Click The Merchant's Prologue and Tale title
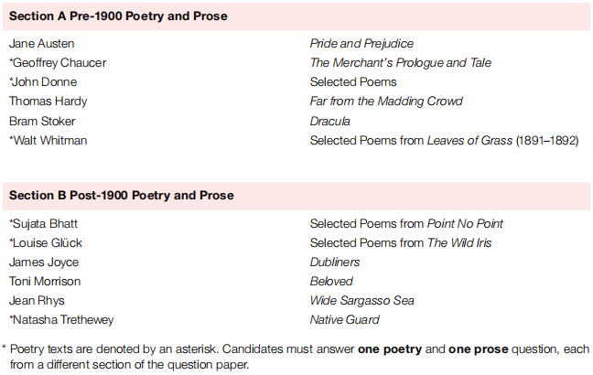Screen dimensions: 593x375 [401, 63]
